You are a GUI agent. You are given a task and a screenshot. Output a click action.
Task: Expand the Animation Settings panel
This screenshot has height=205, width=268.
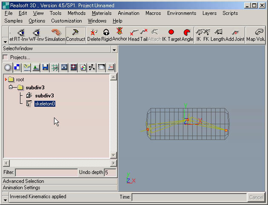tap(60, 188)
